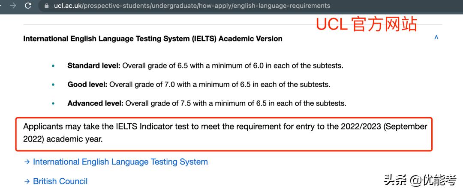Viewport: 463px width, 192px height.
Task: Click the bold Standard level label
Action: pos(94,66)
